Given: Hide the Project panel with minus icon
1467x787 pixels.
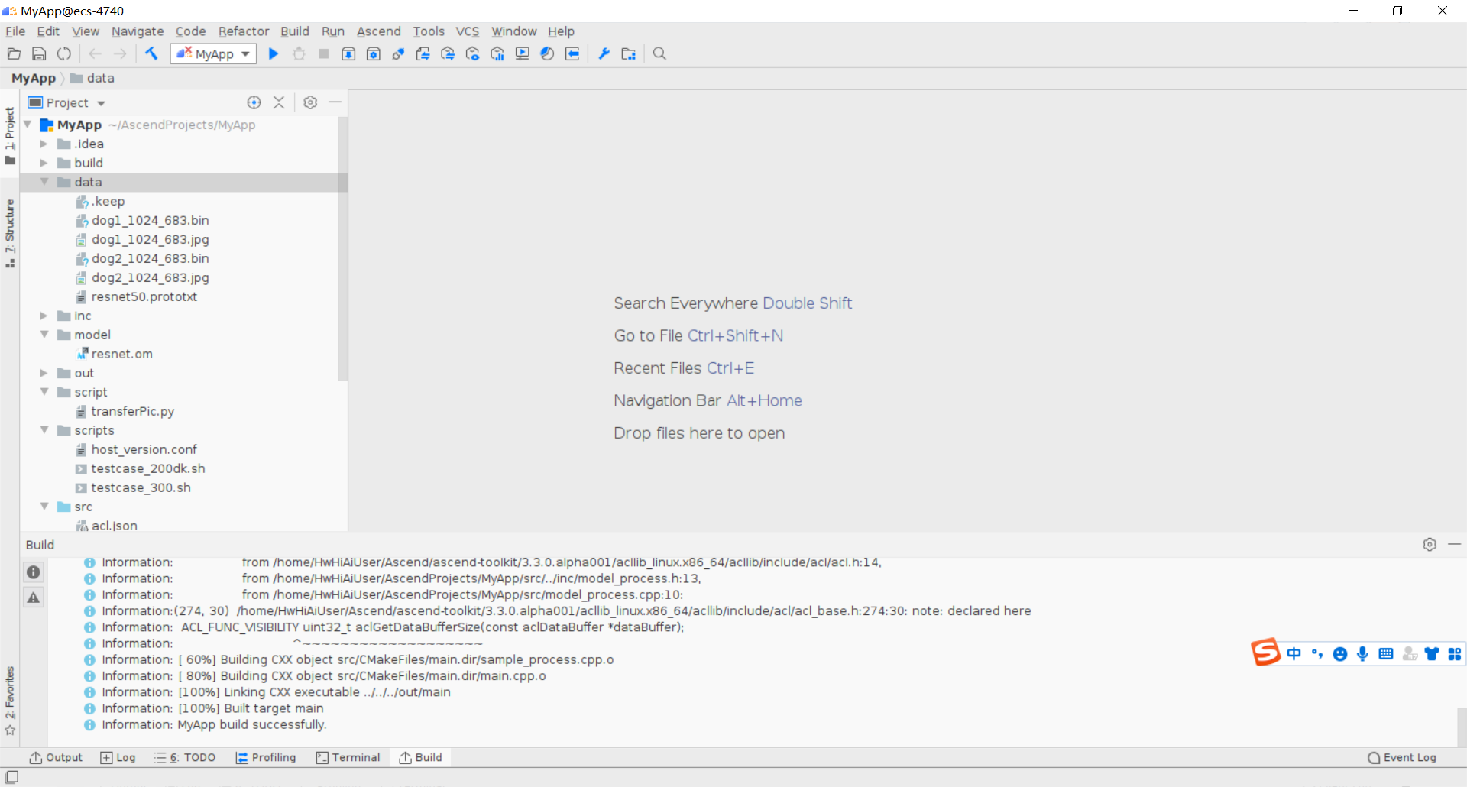Looking at the screenshot, I should pos(335,102).
